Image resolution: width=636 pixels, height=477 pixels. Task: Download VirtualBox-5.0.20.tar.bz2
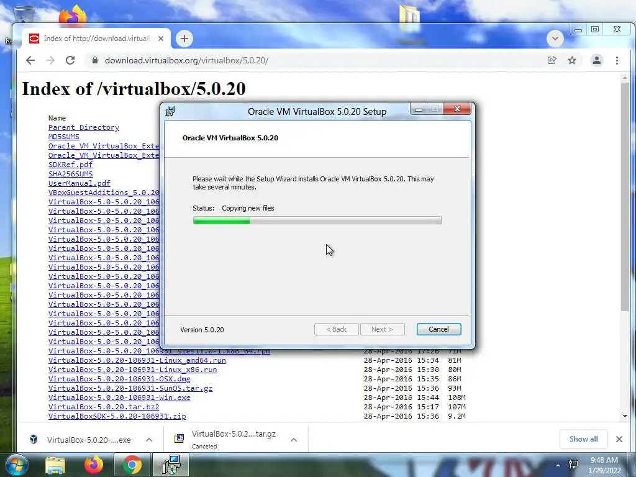(x=104, y=407)
